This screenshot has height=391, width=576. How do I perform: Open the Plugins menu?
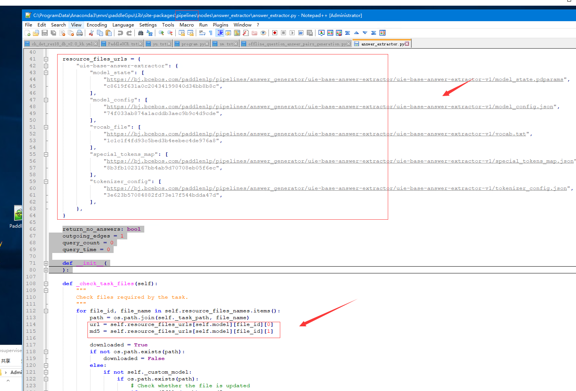[x=220, y=25]
